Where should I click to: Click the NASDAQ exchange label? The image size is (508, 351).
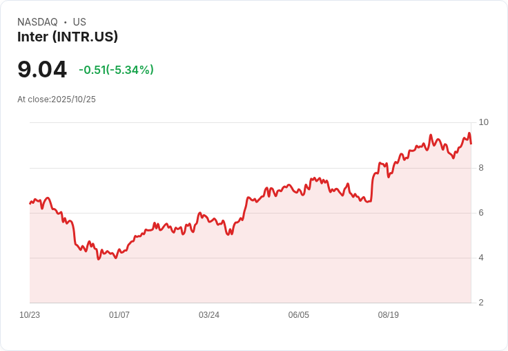[x=37, y=22]
